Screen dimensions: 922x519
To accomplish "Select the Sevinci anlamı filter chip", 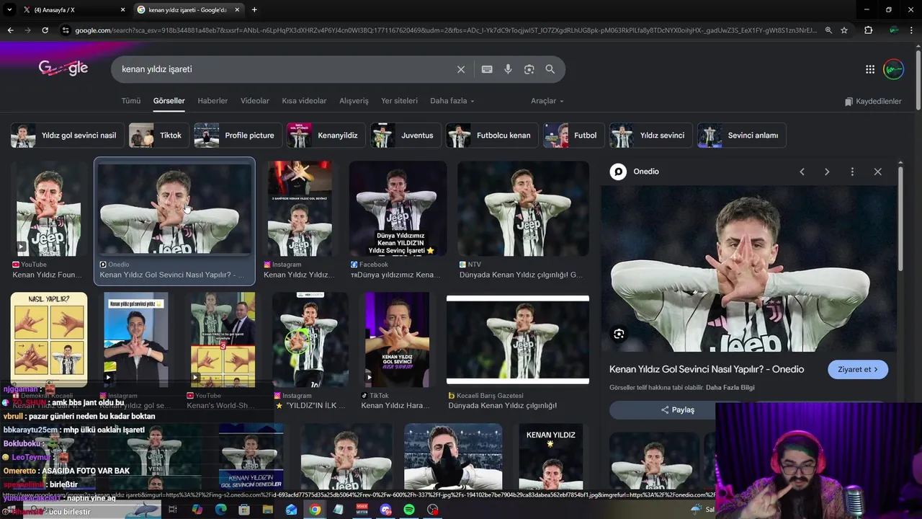I will click(x=741, y=136).
